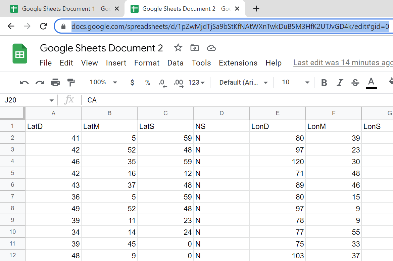Select row 1 header

coord(12,126)
